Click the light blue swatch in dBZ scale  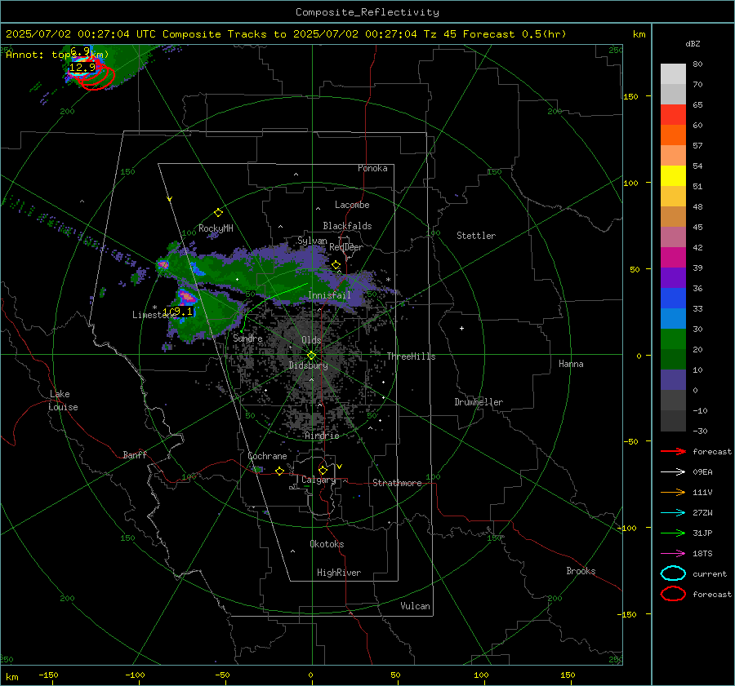pyautogui.click(x=673, y=318)
